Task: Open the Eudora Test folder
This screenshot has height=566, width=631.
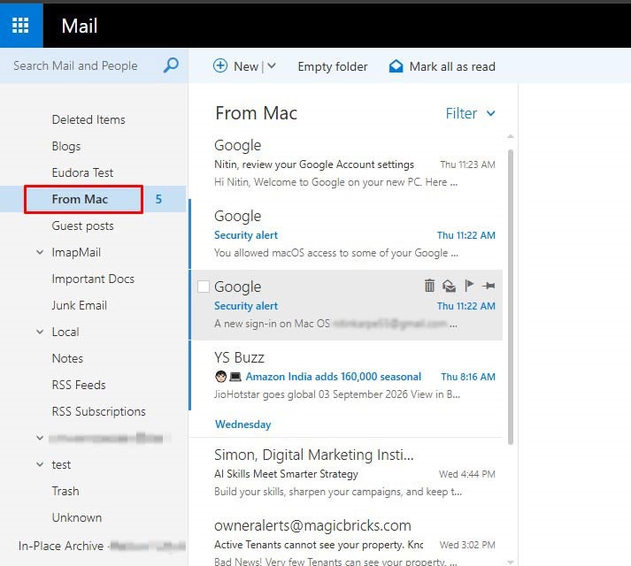Action: [82, 172]
